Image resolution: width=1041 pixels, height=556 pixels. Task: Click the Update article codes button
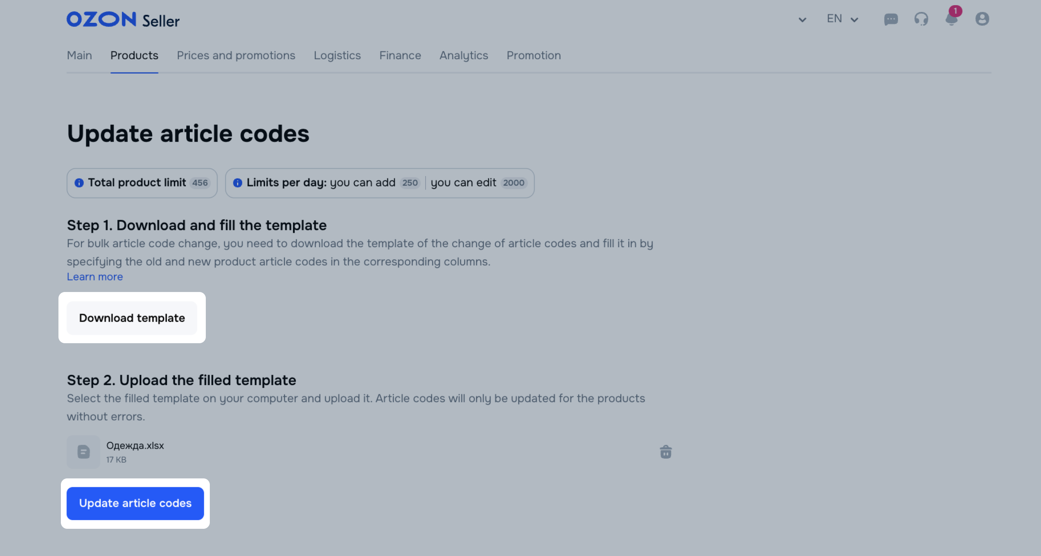135,503
